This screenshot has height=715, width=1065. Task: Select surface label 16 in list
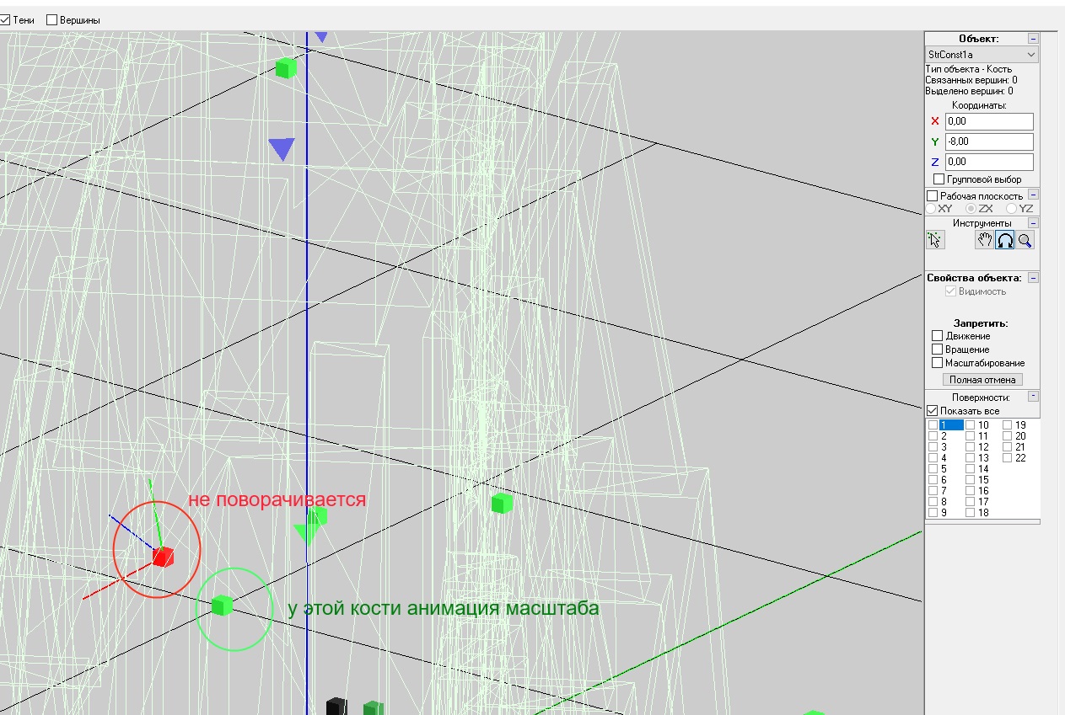(x=983, y=491)
